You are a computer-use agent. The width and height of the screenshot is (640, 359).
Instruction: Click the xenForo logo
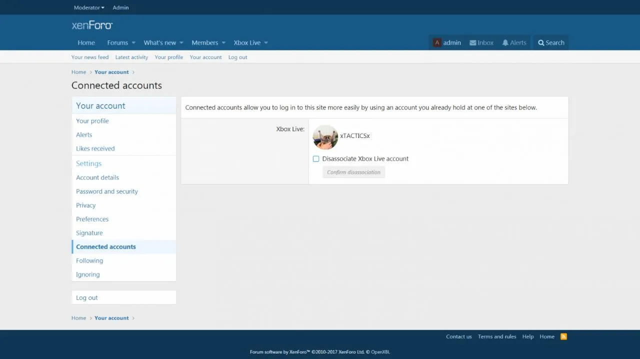pyautogui.click(x=92, y=25)
